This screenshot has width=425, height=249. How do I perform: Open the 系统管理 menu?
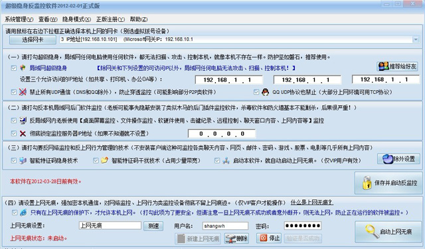[x=19, y=19]
